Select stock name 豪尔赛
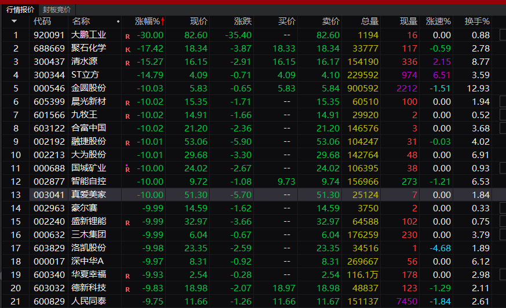 click(x=84, y=208)
